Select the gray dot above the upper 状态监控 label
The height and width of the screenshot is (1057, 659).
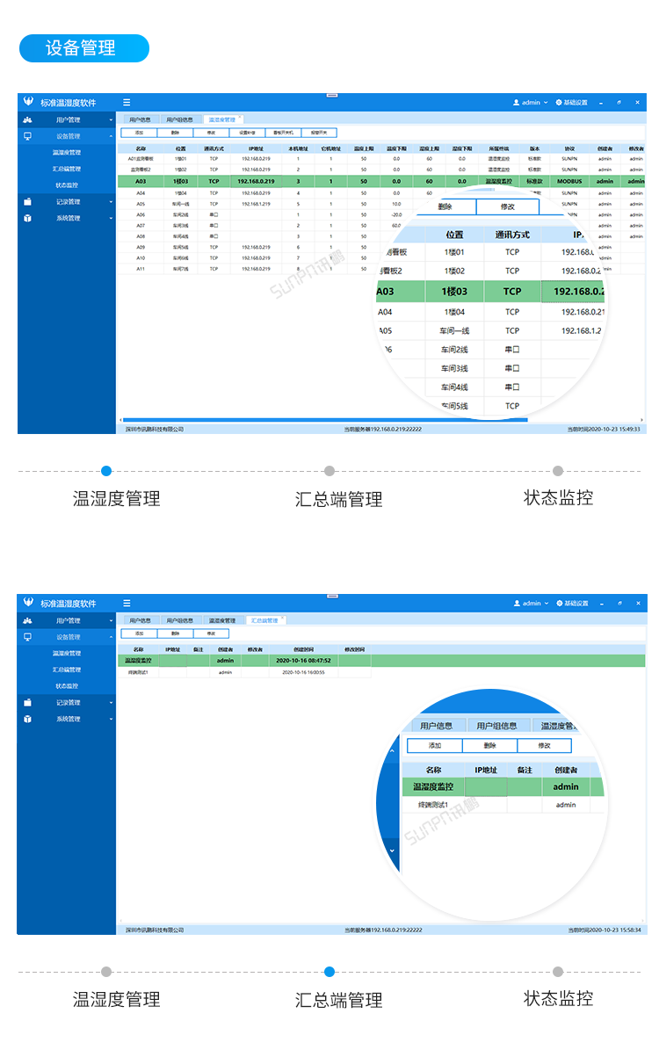pos(558,471)
